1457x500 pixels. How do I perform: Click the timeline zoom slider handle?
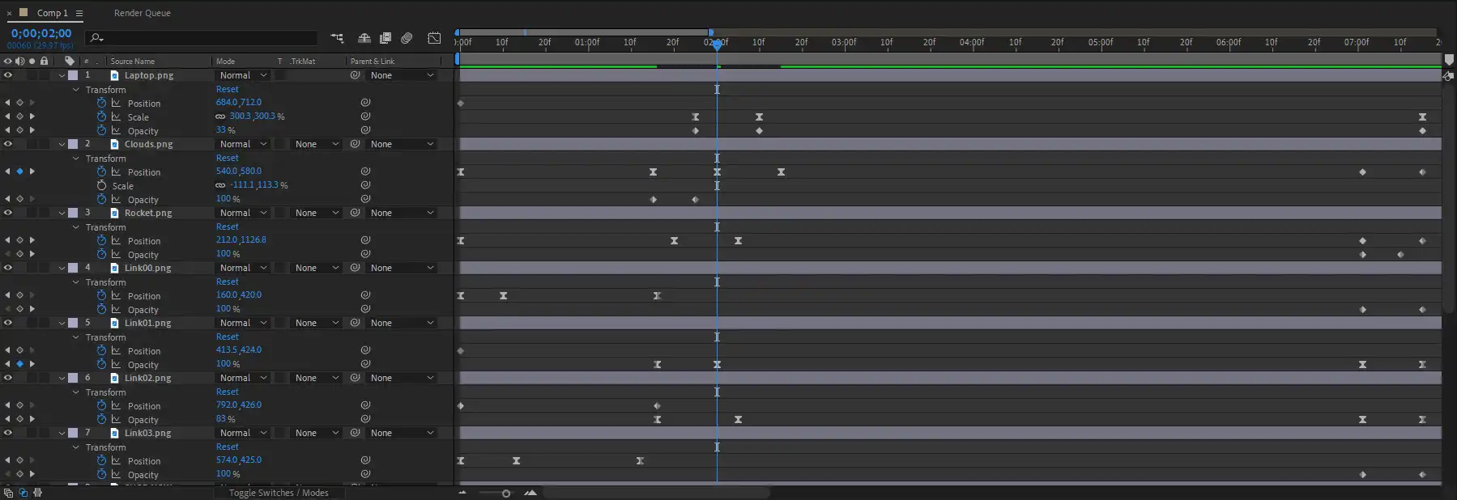(x=506, y=493)
